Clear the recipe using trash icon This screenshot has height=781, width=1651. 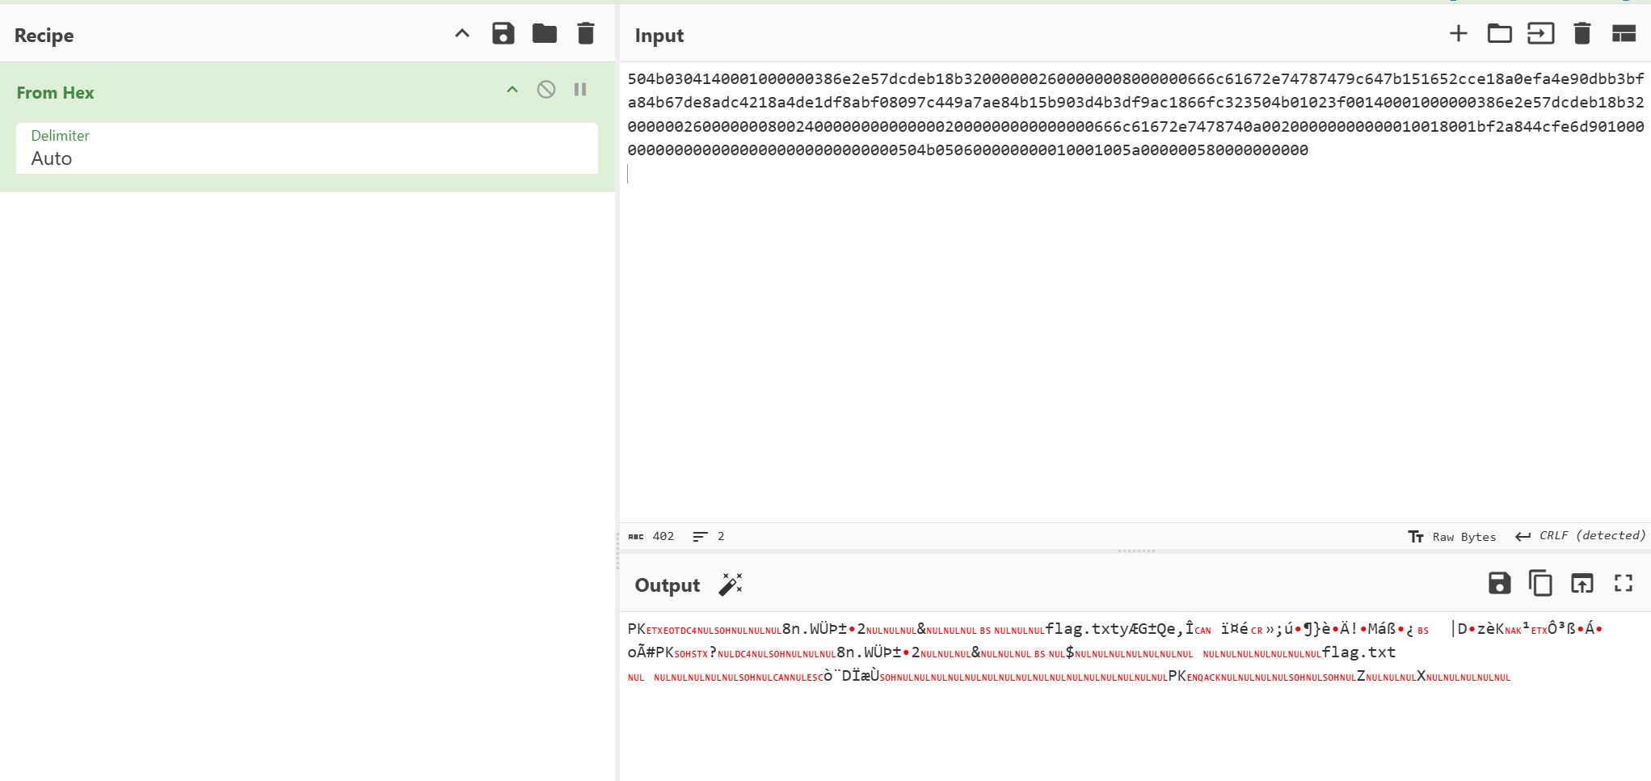click(586, 34)
